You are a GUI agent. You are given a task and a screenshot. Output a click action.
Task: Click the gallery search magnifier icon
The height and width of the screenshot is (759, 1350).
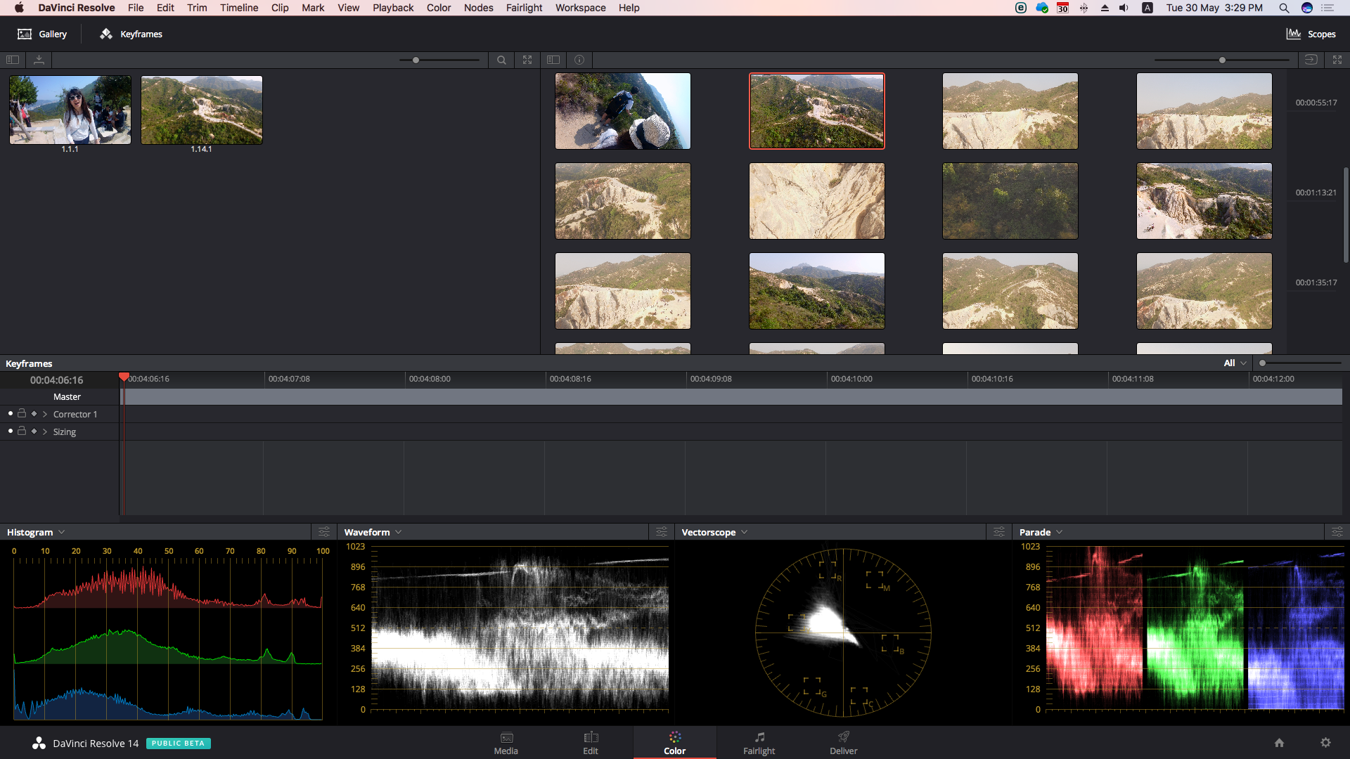501,60
